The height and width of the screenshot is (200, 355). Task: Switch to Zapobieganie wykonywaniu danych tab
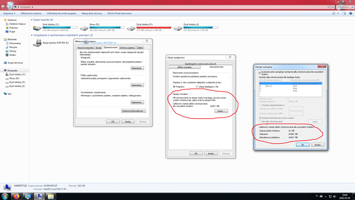[x=201, y=64]
